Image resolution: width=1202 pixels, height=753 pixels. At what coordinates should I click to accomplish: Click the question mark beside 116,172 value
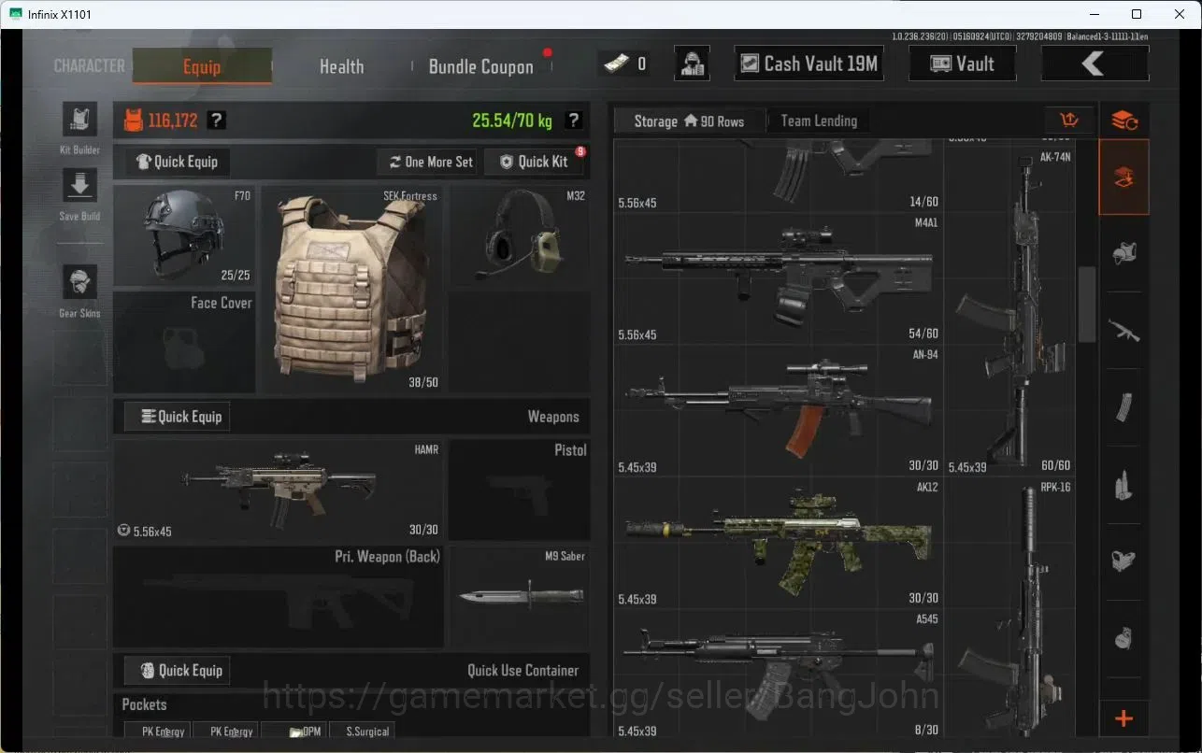pos(216,121)
